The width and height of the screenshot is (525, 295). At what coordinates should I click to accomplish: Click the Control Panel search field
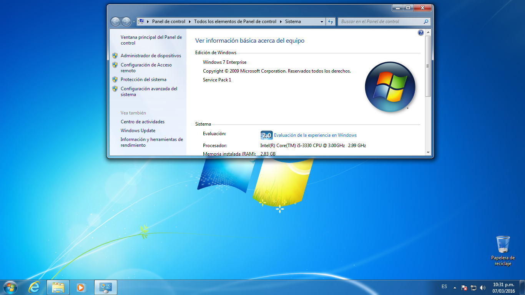click(x=380, y=22)
